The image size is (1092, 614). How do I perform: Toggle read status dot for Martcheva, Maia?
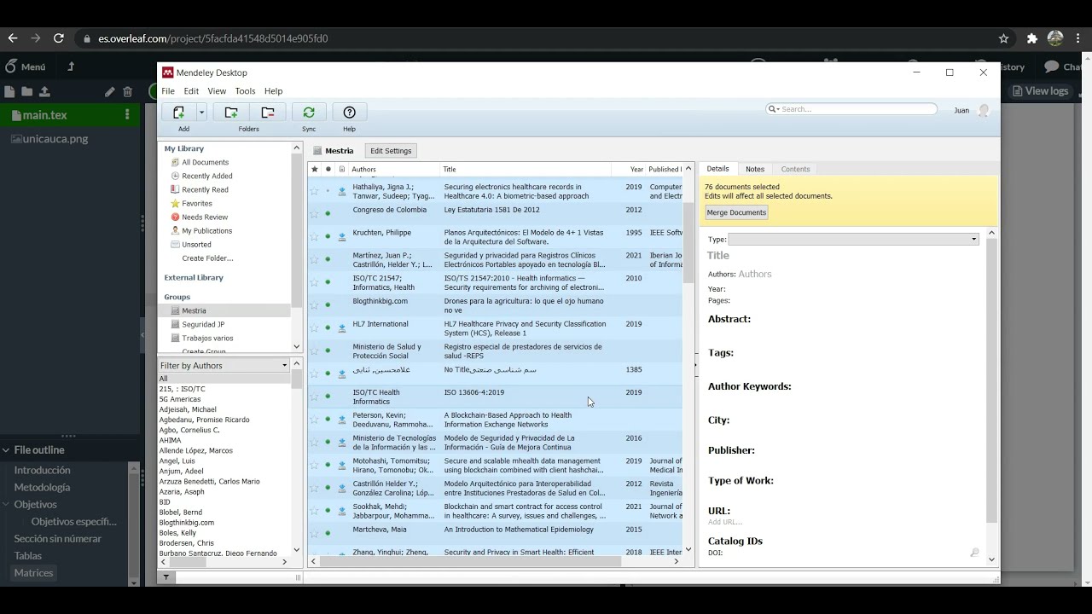tap(328, 533)
